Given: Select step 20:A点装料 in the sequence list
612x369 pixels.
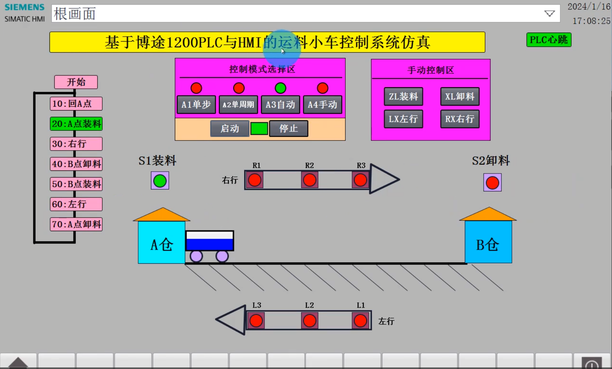Looking at the screenshot, I should point(76,124).
